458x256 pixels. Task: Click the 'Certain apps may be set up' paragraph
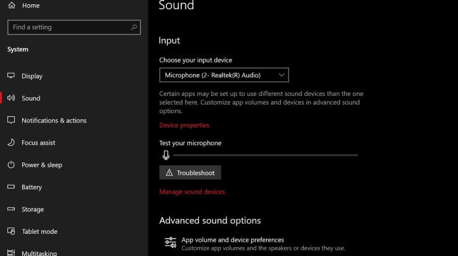point(261,102)
